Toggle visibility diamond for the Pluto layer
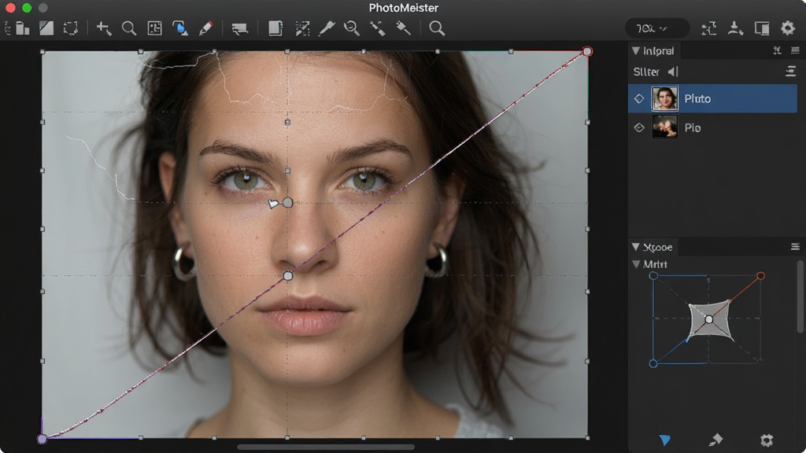This screenshot has width=806, height=453. (x=639, y=98)
